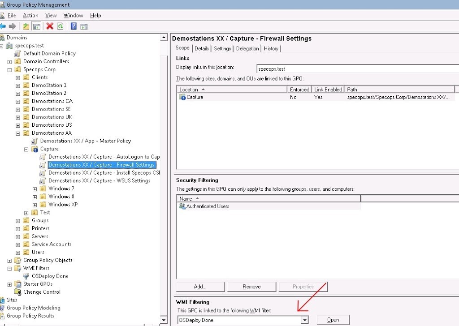The width and height of the screenshot is (459, 326).
Task: Switch to the History tab
Action: pos(271,48)
